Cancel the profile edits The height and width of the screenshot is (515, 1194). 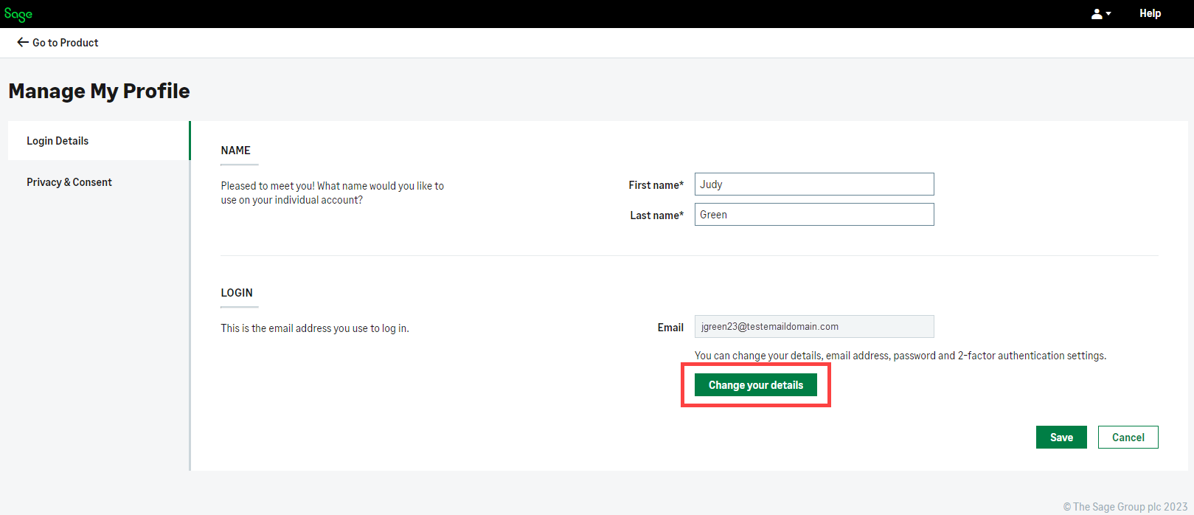pyautogui.click(x=1128, y=438)
